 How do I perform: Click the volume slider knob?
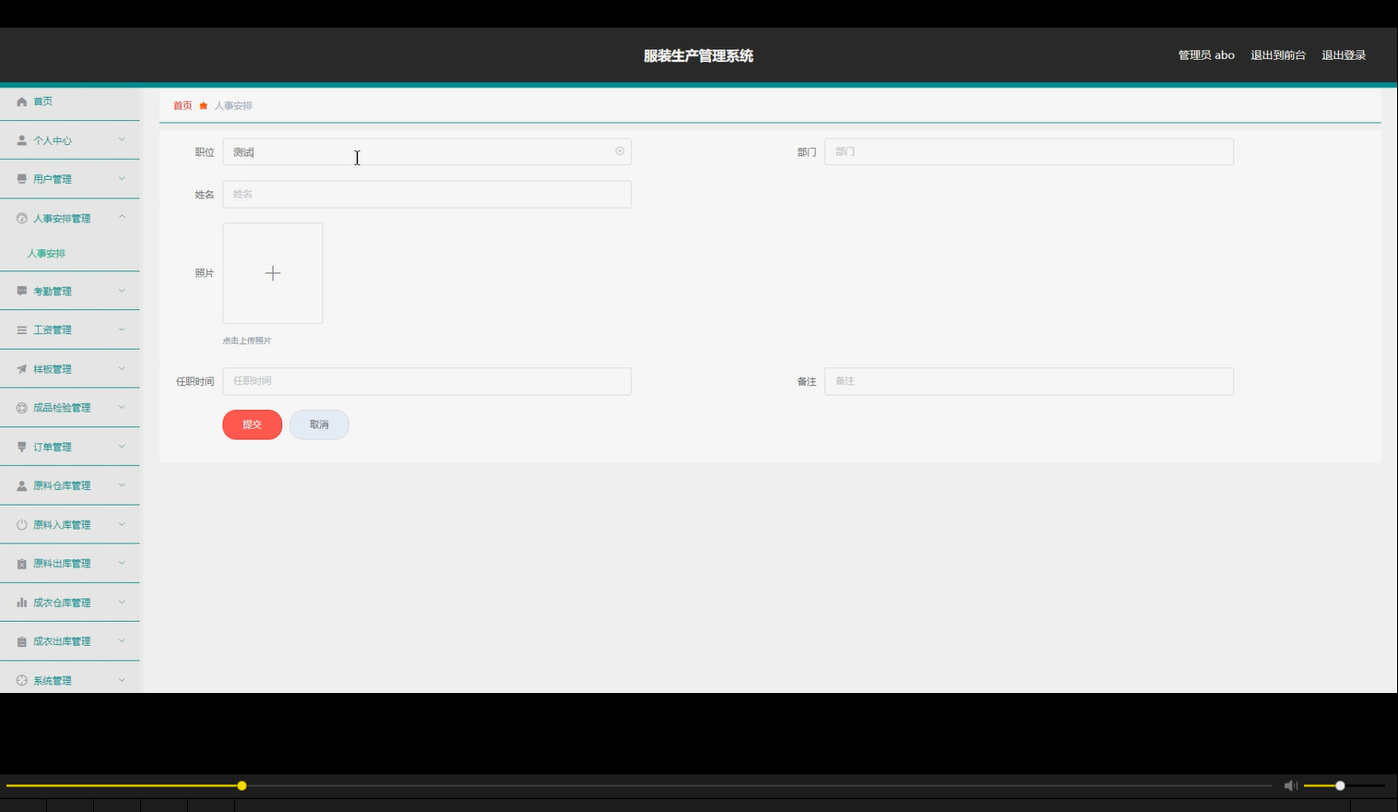coord(1340,785)
